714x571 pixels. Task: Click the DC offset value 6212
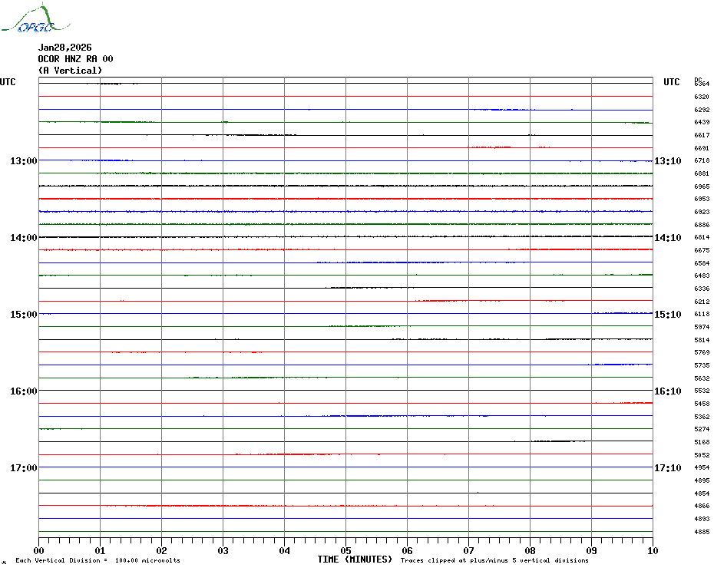point(702,302)
